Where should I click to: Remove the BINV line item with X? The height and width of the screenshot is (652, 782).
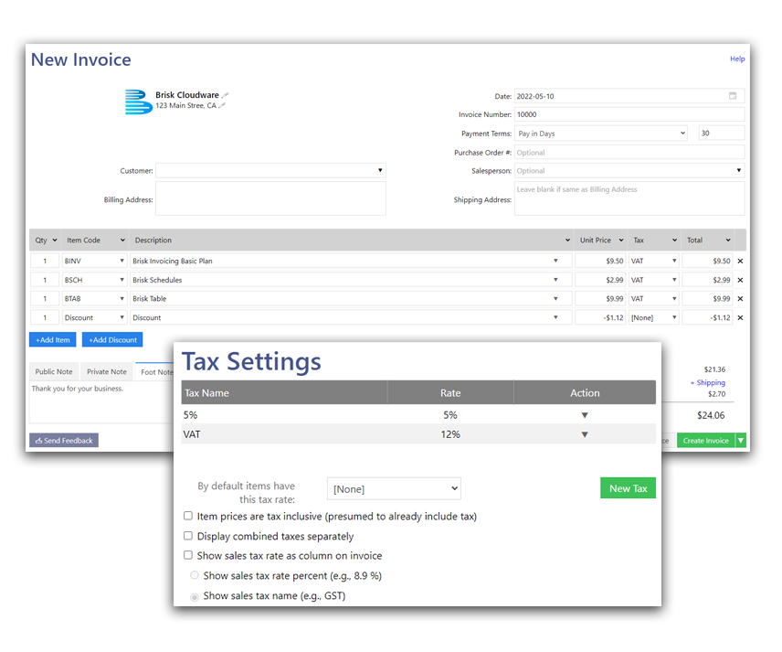coord(740,261)
